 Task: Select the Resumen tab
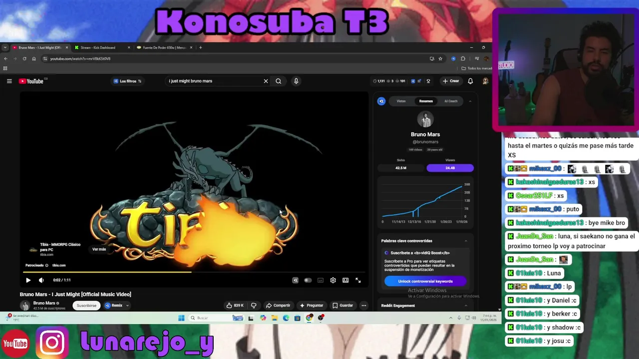click(x=426, y=101)
